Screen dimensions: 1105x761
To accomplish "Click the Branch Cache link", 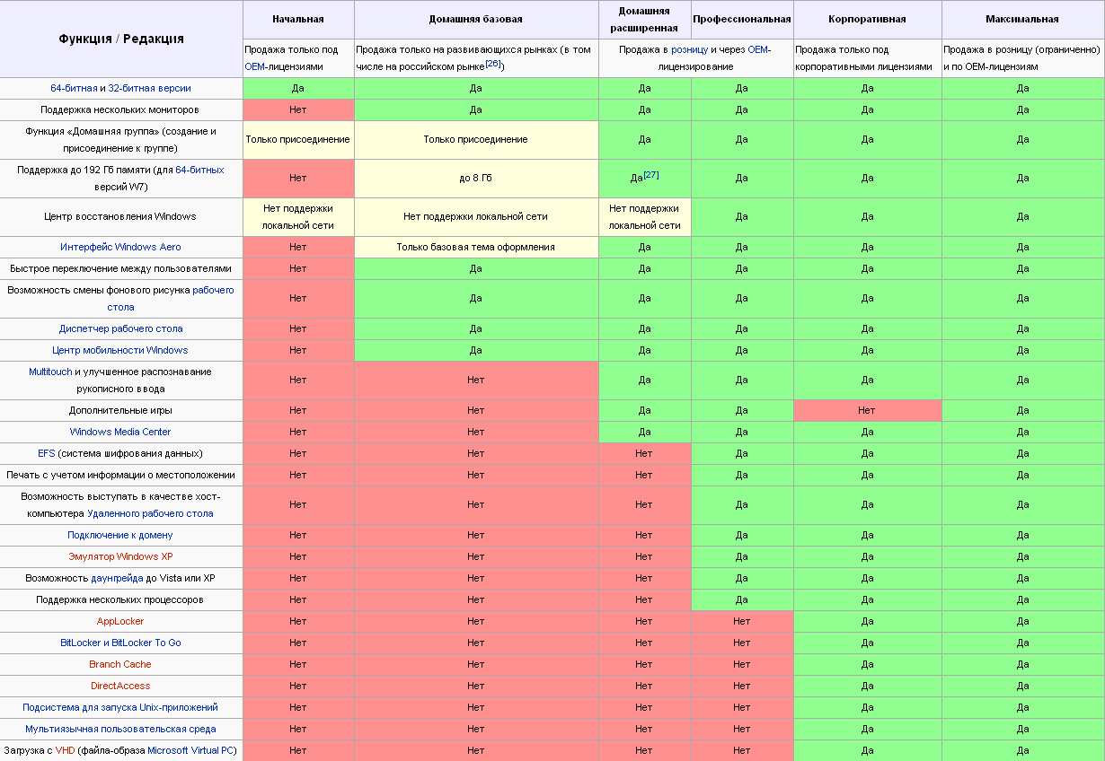I will coord(120,664).
